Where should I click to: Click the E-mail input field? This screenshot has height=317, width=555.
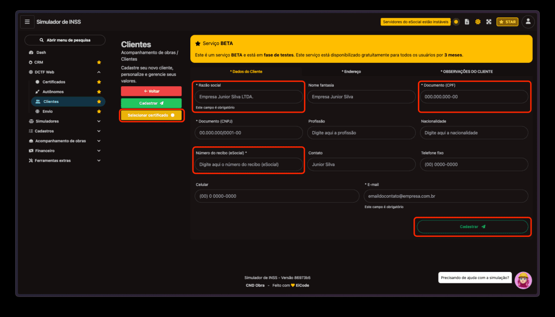pyautogui.click(x=446, y=196)
